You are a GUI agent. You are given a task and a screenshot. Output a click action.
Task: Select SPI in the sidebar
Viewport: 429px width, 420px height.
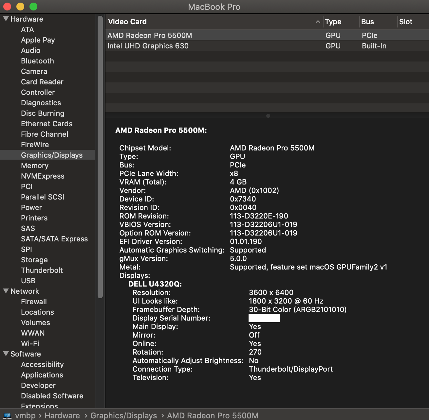click(x=27, y=249)
